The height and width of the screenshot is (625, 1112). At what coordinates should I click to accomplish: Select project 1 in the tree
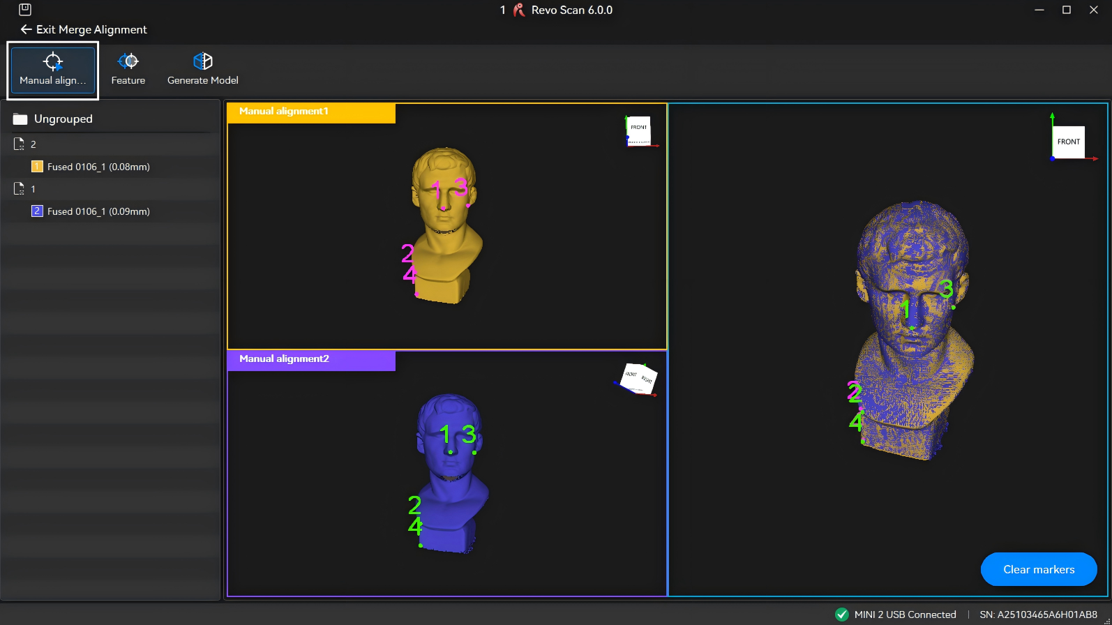[x=33, y=189]
